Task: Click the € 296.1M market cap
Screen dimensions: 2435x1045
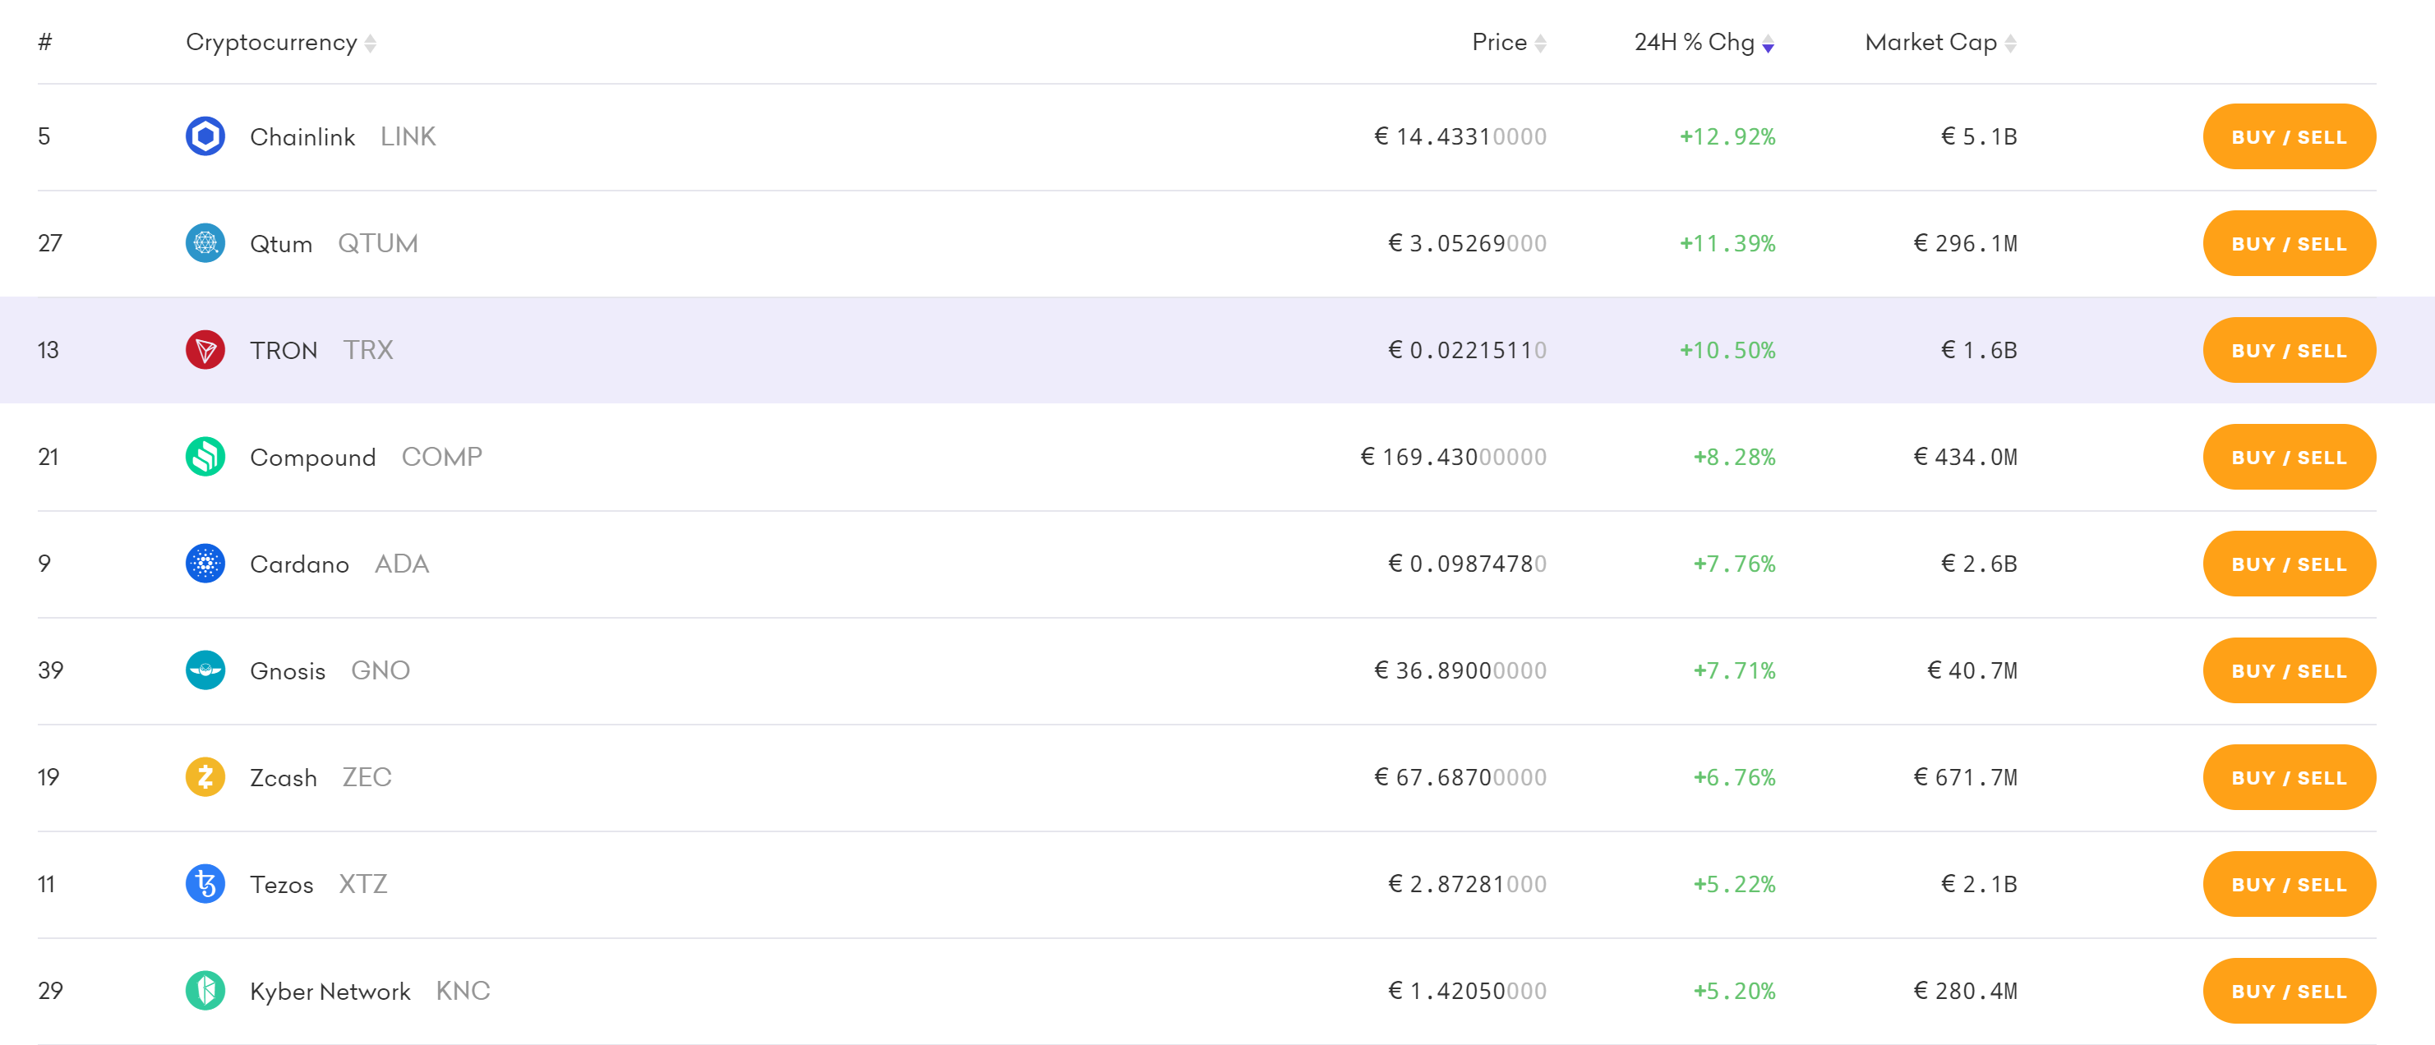Action: coord(1966,244)
